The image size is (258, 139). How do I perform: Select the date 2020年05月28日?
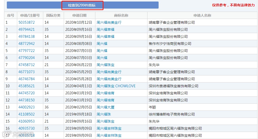(x=78, y=79)
